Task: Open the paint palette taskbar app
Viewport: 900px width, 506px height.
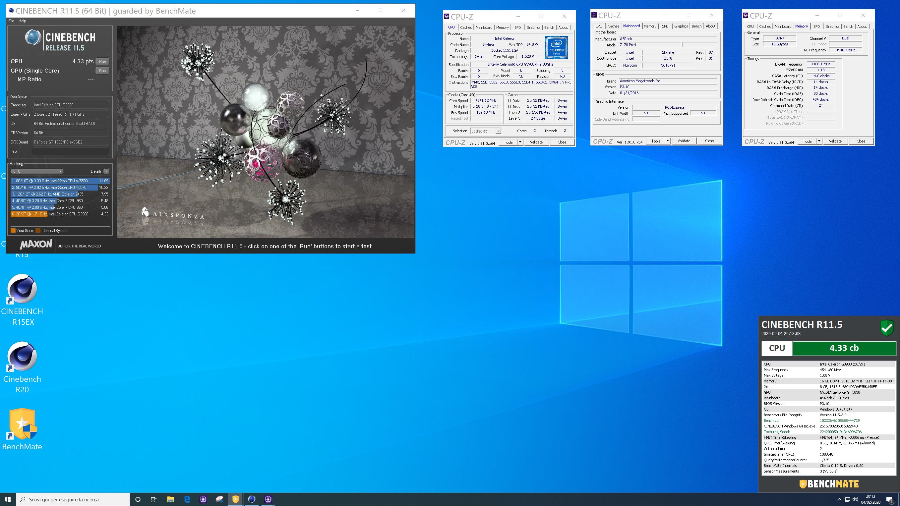Action: [219, 499]
